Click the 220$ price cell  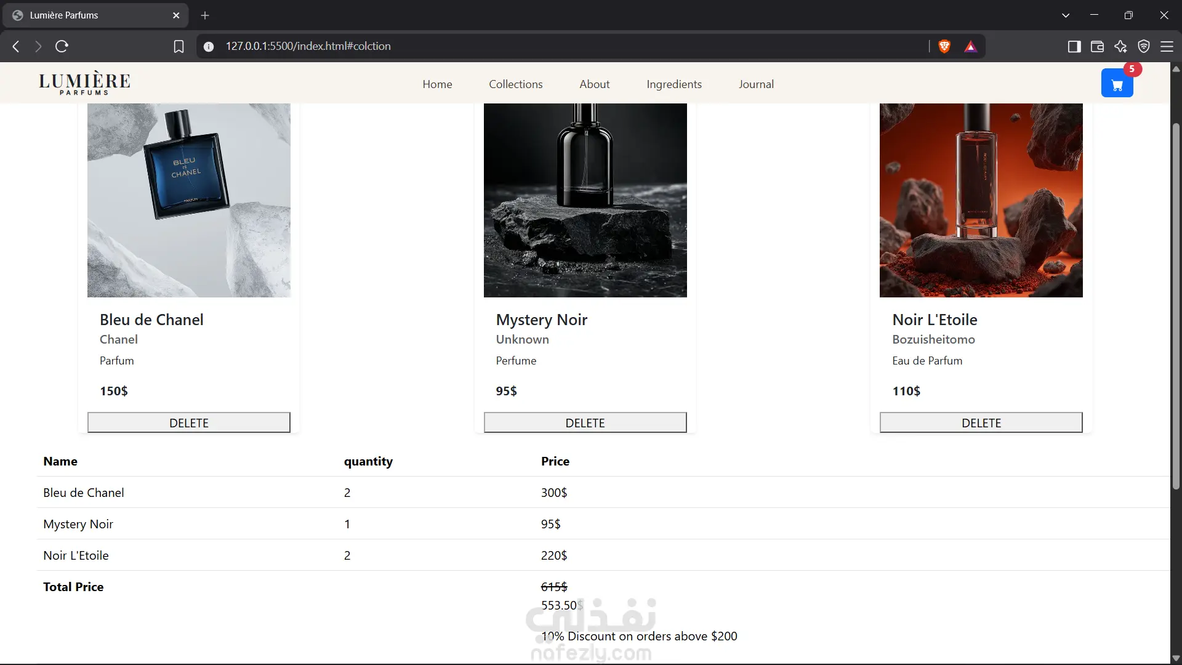coord(554,555)
